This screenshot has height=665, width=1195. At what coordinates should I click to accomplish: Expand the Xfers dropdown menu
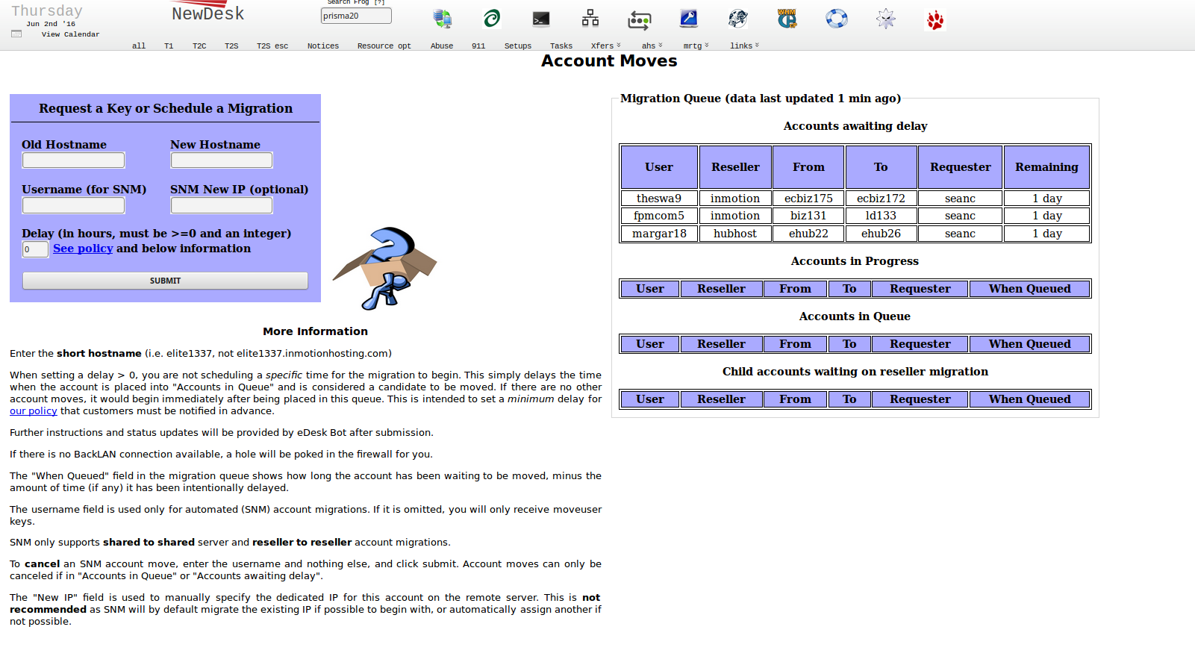coord(605,46)
